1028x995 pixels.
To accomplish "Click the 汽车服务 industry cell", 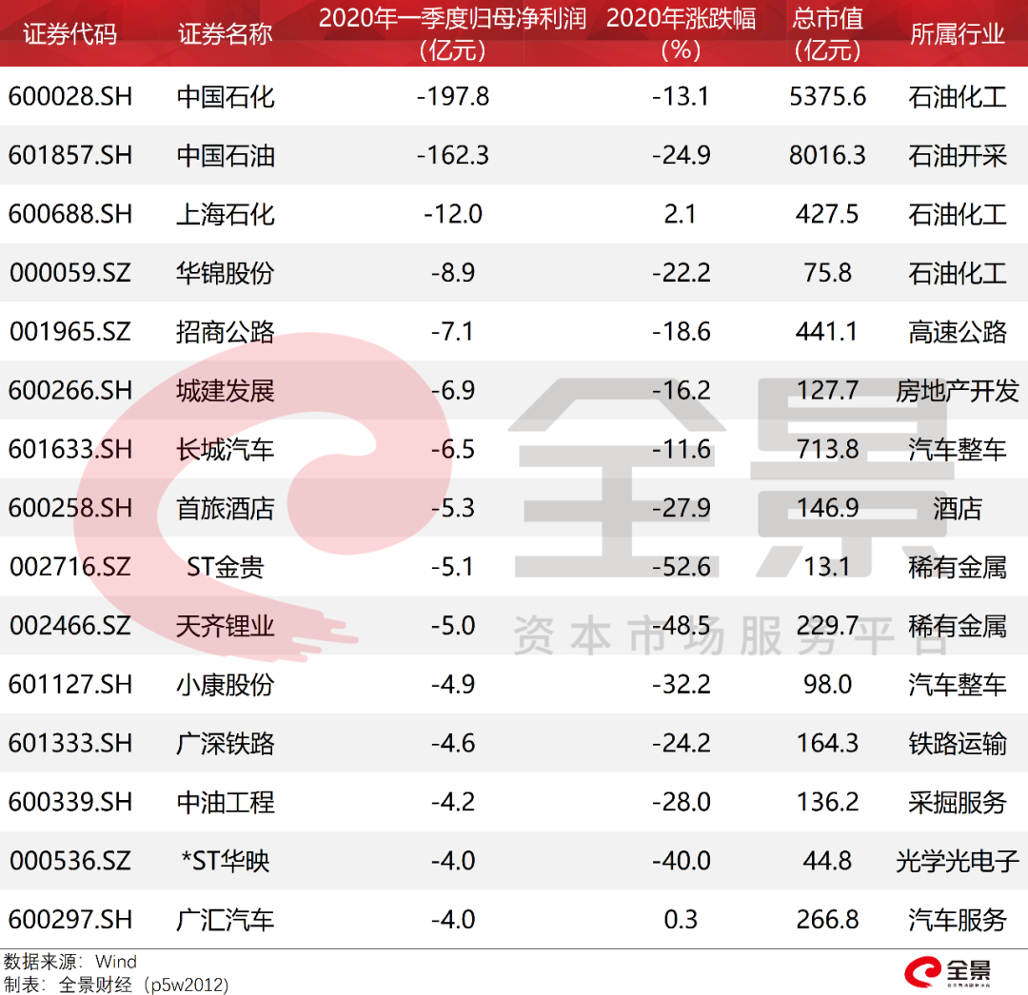I will click(x=958, y=920).
